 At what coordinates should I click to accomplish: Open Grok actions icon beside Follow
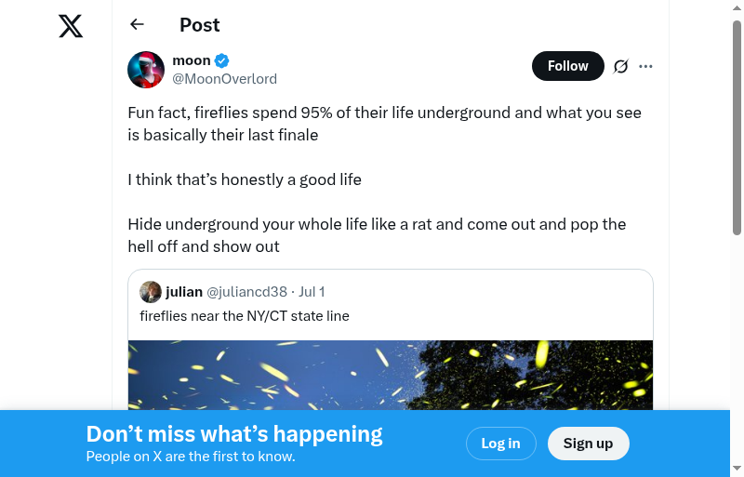pos(621,66)
